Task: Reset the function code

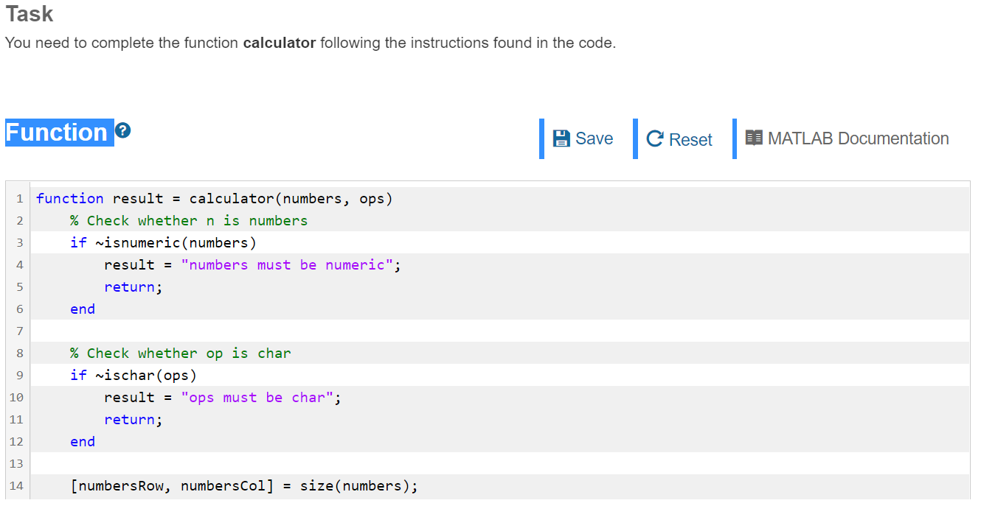Action: point(679,139)
